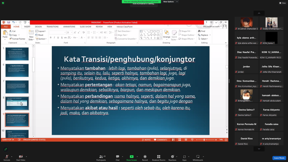Expand video options arrow beside Start Video
This screenshot has height=162, width=288.
27,157
